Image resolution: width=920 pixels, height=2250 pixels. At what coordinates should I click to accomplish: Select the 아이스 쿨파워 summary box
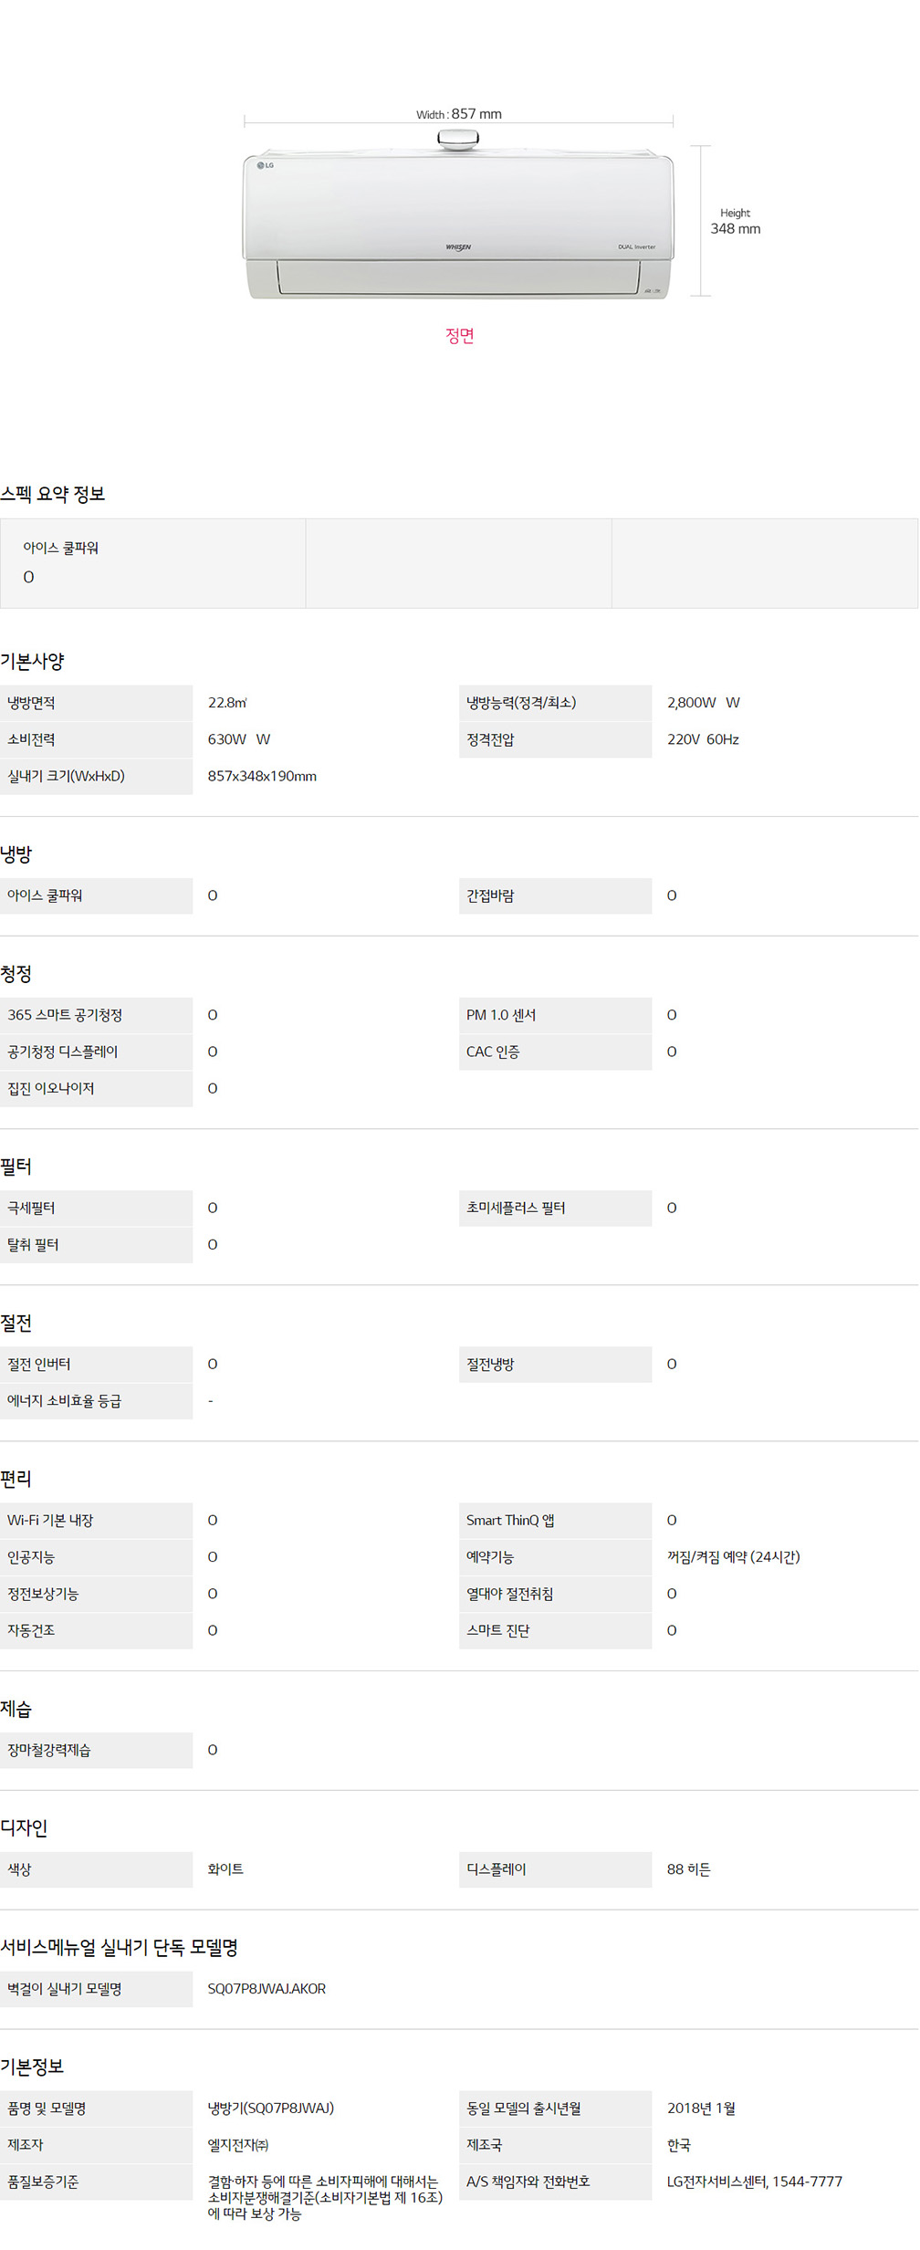[x=153, y=563]
